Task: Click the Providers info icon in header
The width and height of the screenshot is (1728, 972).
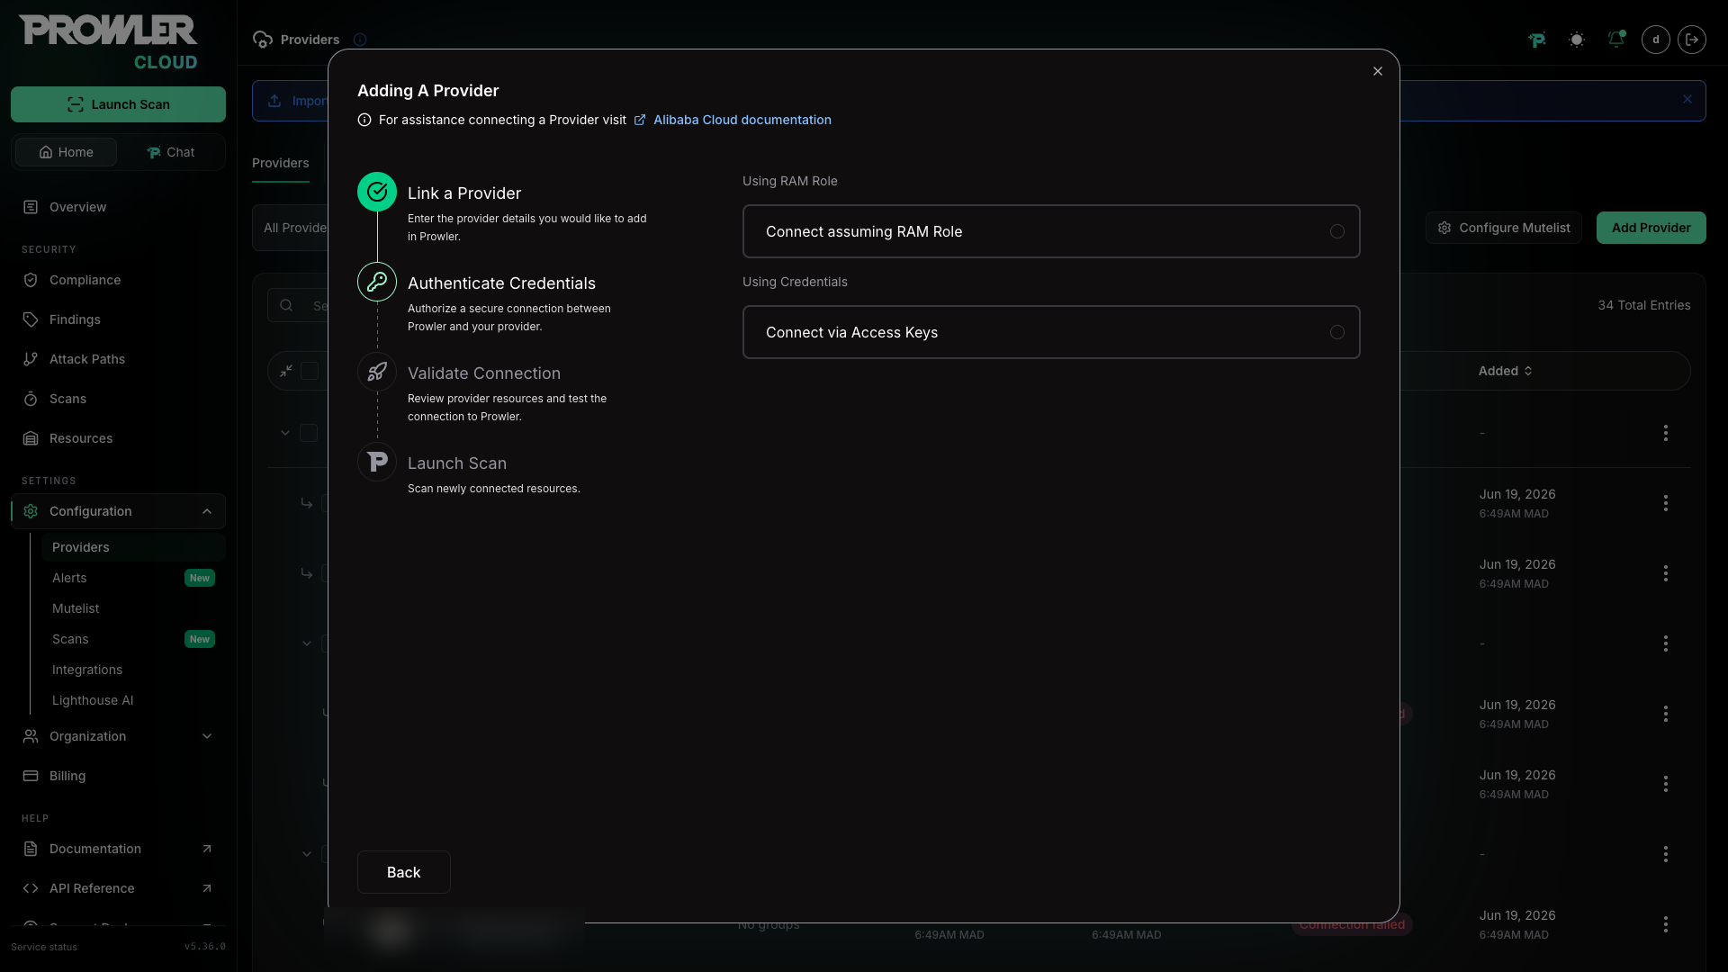Action: pos(360,40)
